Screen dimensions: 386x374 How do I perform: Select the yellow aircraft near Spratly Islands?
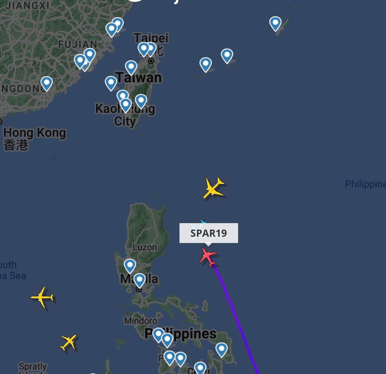click(69, 342)
